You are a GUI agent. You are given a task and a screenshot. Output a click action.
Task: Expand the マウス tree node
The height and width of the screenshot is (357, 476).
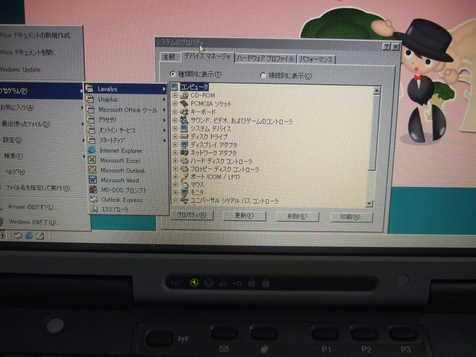tap(175, 185)
